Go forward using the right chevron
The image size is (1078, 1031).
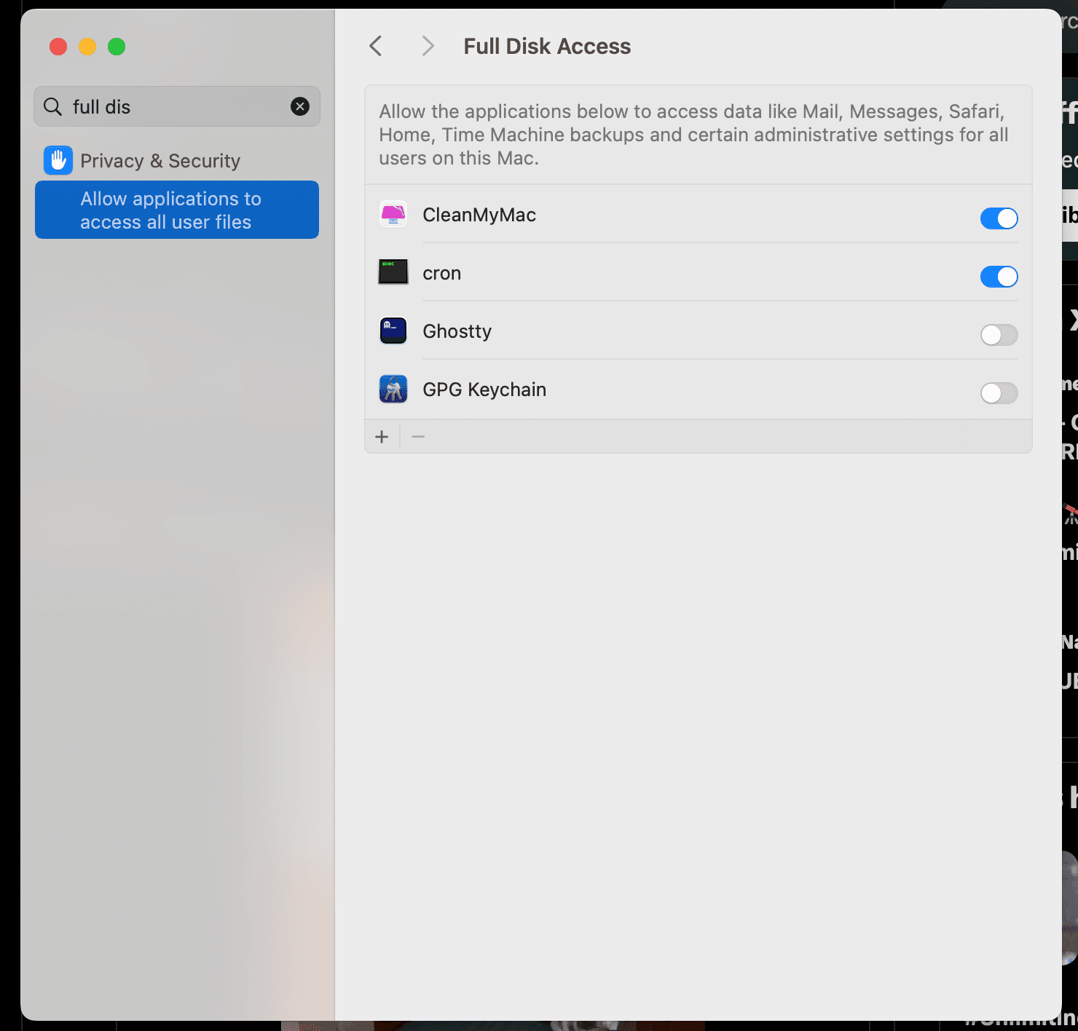coord(428,46)
